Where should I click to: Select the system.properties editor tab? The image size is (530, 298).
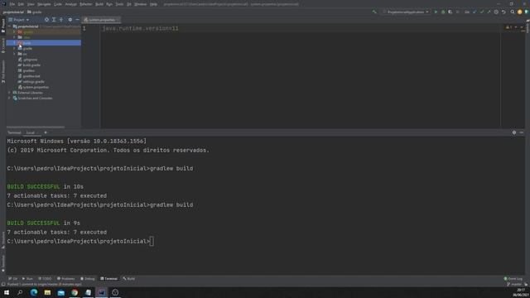pos(101,20)
